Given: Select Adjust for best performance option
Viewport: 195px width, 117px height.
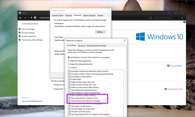Looking at the screenshot, I should pos(69,64).
